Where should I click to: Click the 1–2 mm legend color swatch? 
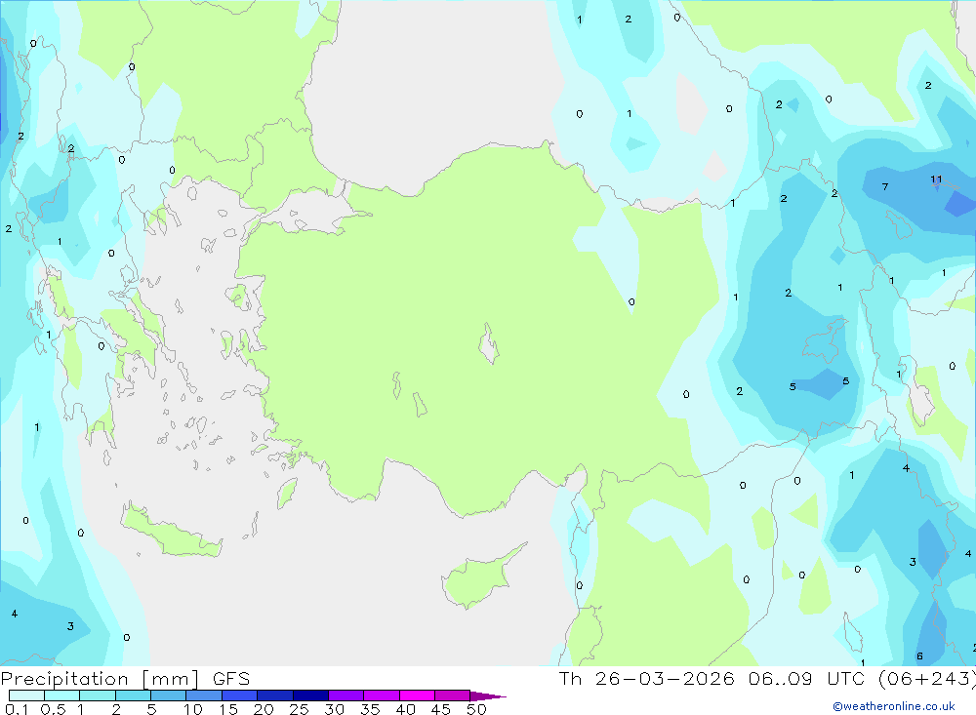[x=98, y=695]
